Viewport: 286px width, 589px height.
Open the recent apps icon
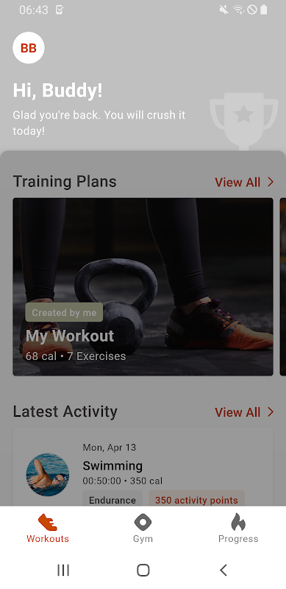(63, 570)
